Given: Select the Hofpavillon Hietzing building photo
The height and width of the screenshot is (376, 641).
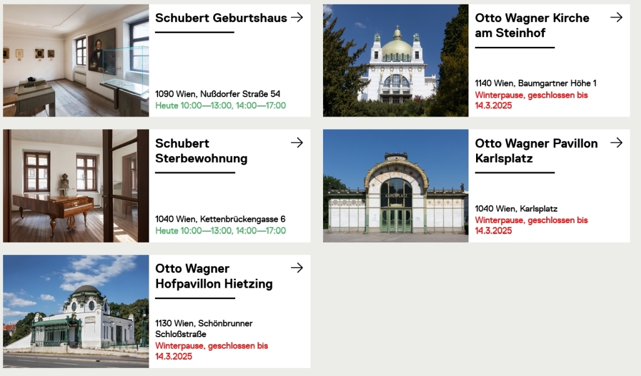Looking at the screenshot, I should click(x=76, y=311).
